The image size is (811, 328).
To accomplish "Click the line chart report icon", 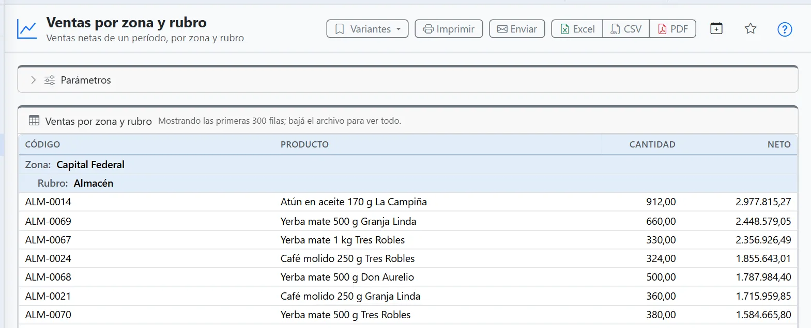I will tap(27, 29).
